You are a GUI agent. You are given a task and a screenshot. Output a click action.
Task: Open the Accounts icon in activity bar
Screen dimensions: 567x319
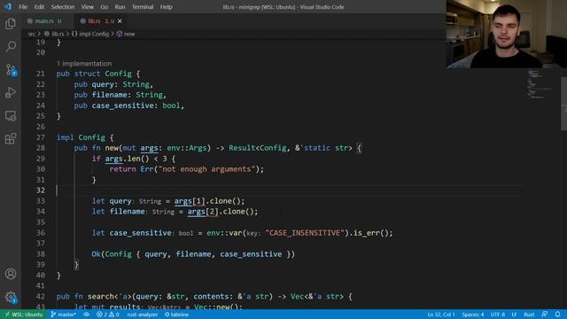click(x=11, y=274)
